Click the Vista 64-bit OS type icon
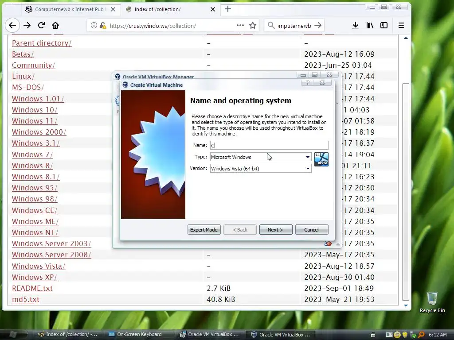454x340 pixels. tap(321, 159)
